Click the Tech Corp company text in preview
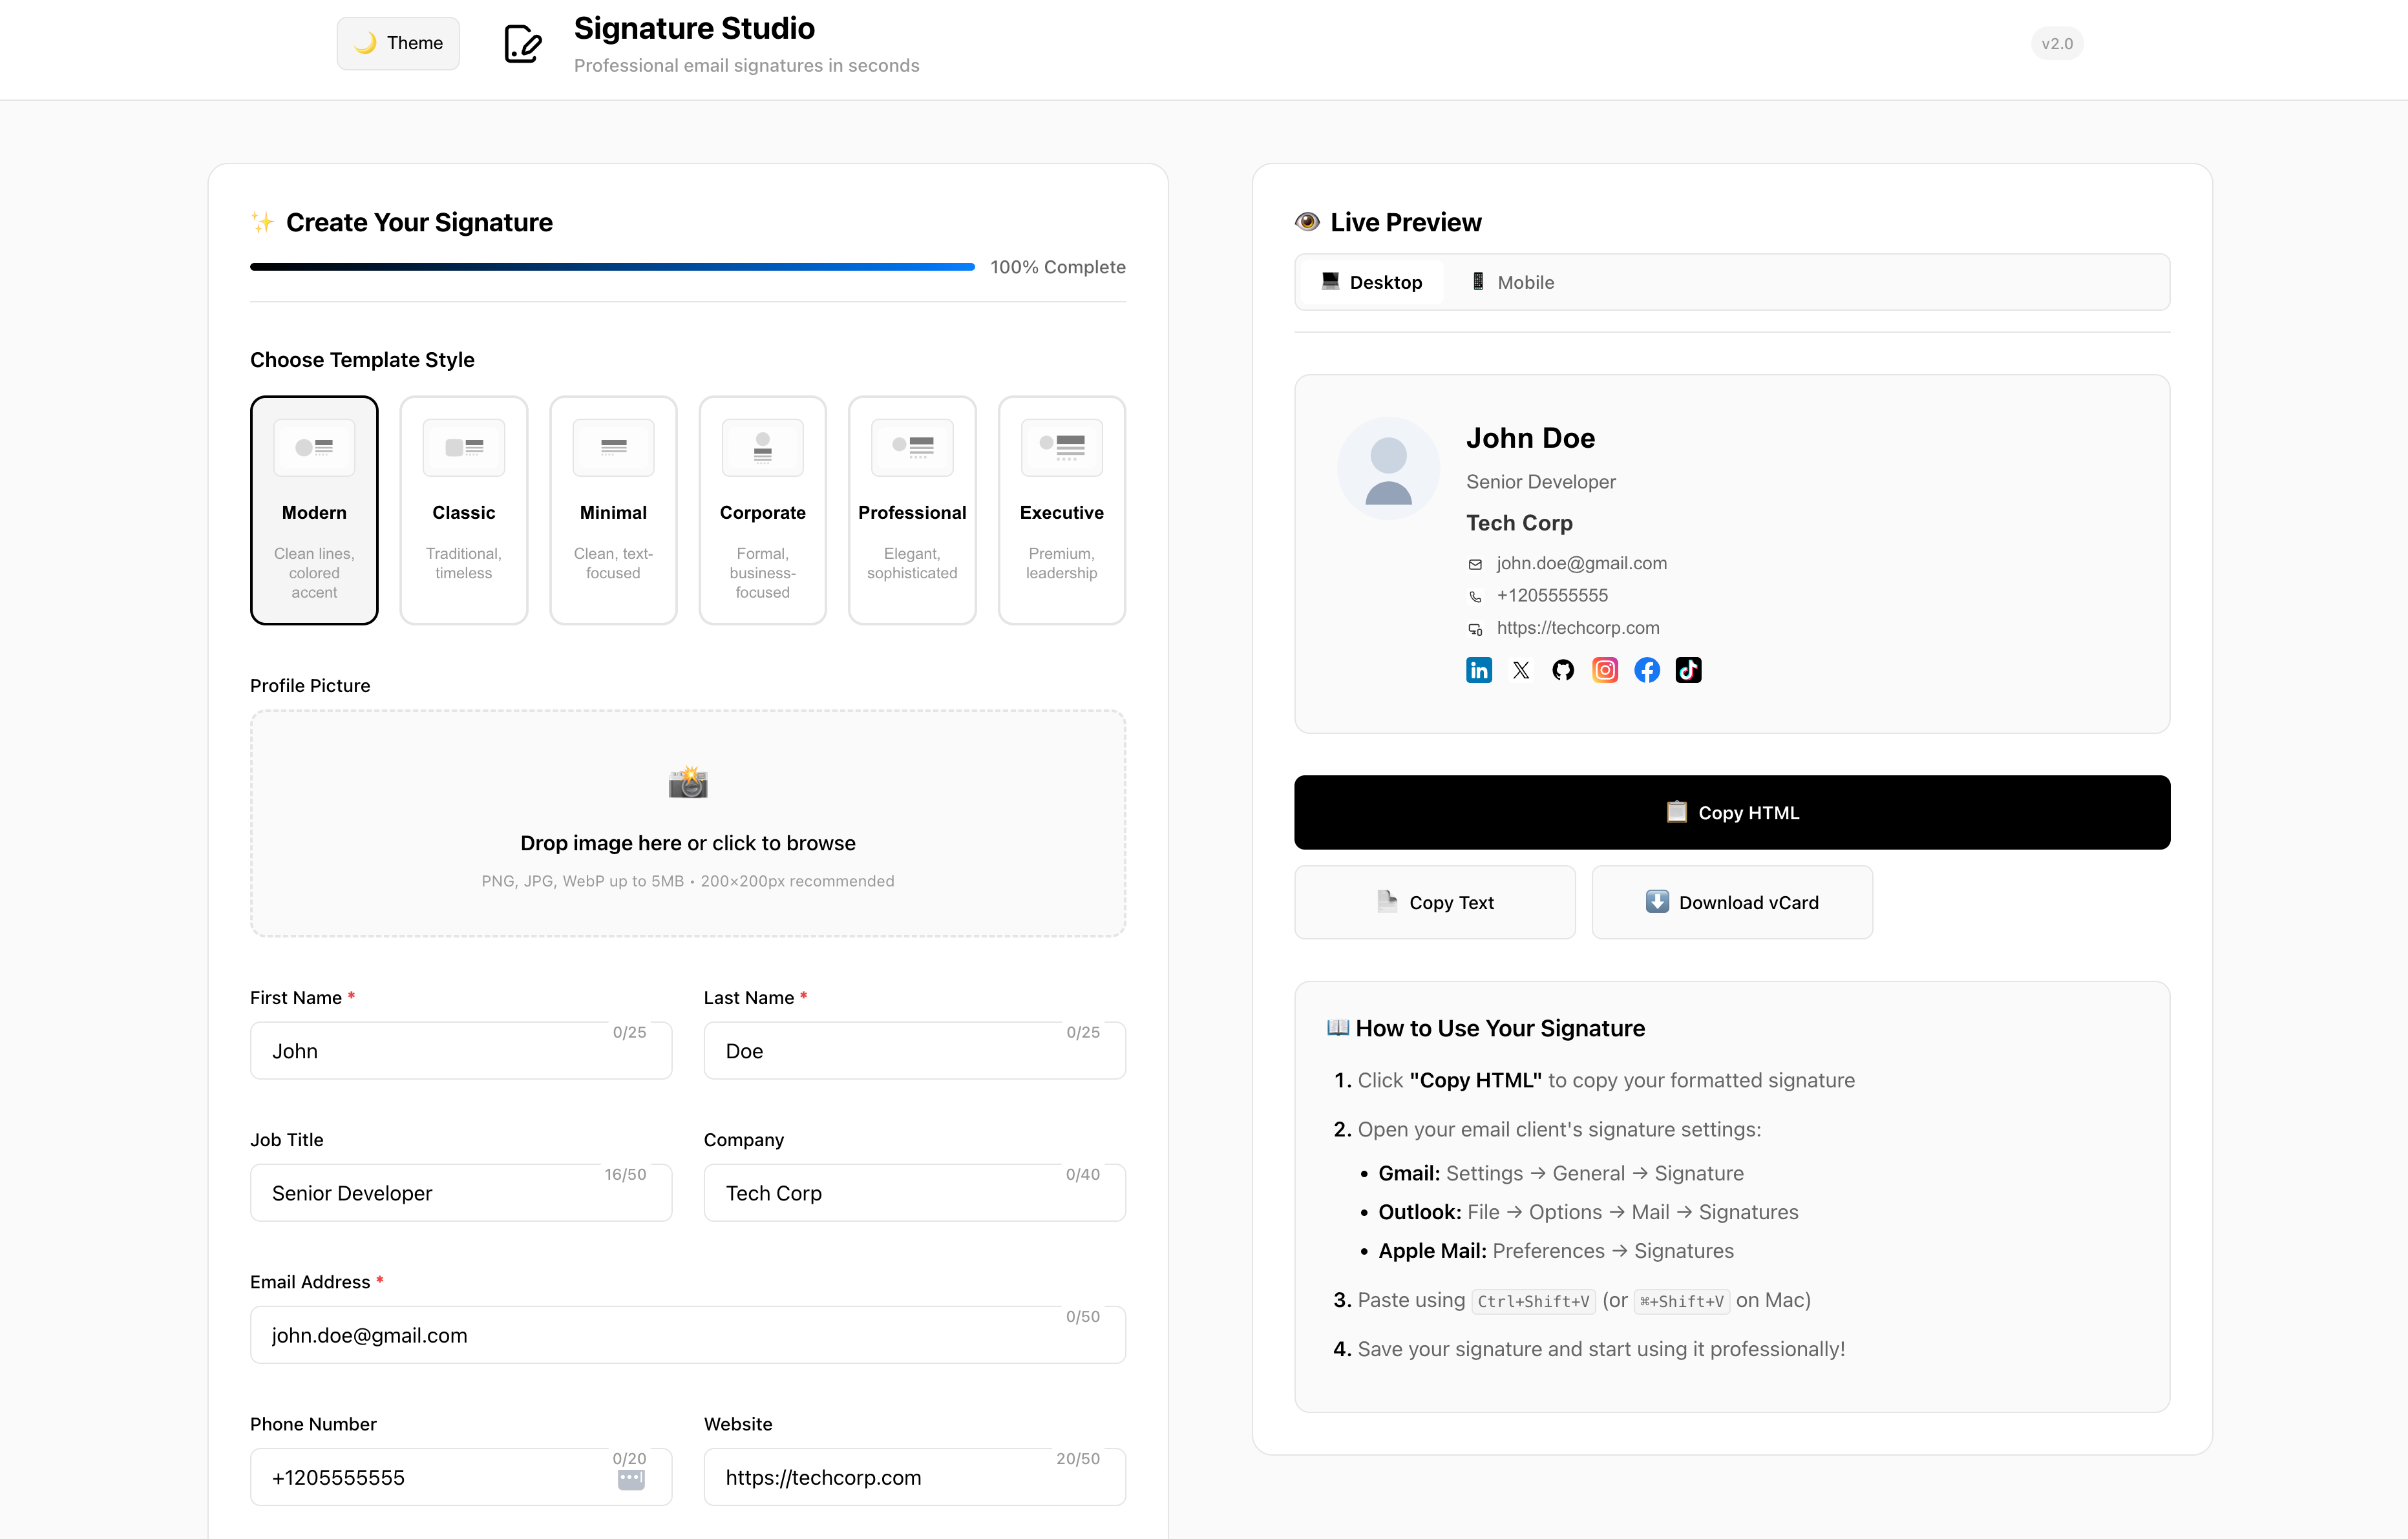 coord(1519,523)
